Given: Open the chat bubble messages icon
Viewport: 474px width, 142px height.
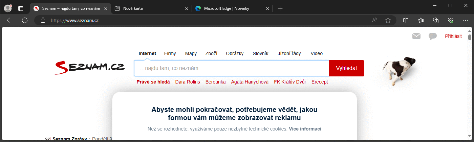Looking at the screenshot, I should pos(432,36).
